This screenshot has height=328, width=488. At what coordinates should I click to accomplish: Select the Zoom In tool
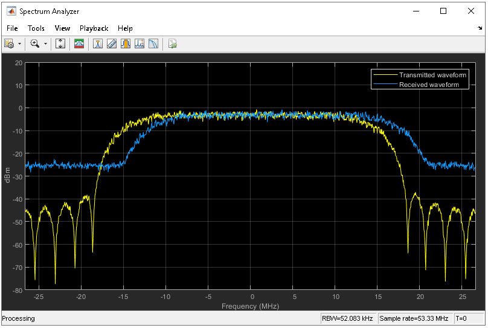35,43
